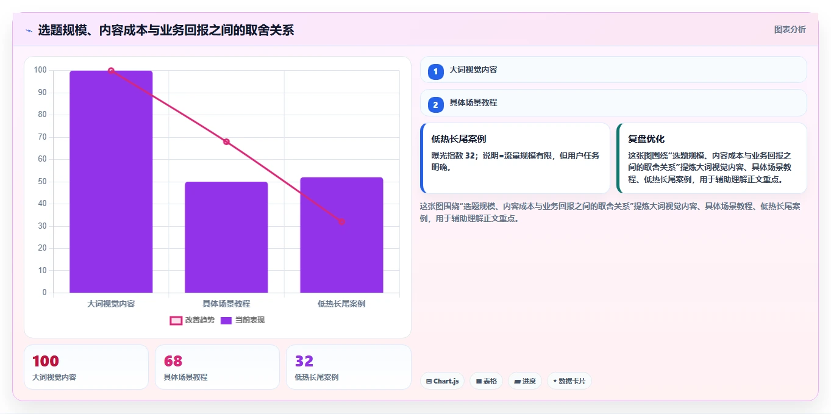Open the 68 具体场景教程 stat card

tap(217, 367)
